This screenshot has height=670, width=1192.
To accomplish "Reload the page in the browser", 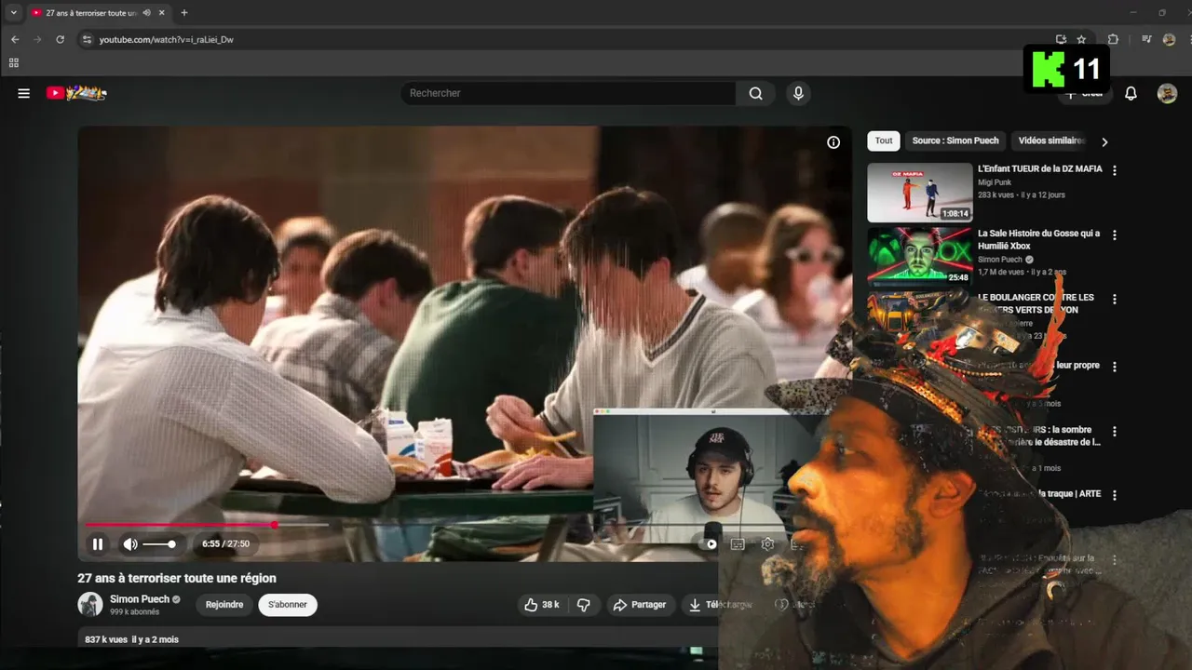I will [x=61, y=40].
